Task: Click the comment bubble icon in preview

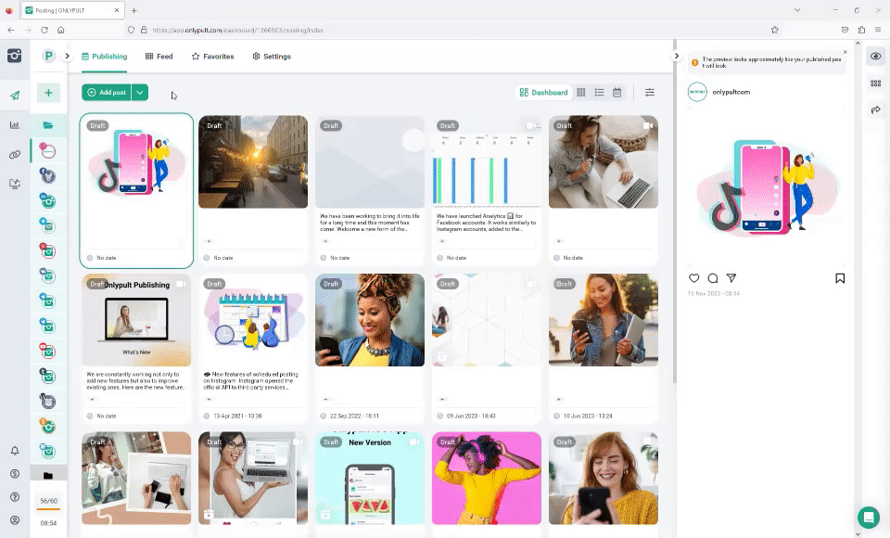Action: pos(713,278)
